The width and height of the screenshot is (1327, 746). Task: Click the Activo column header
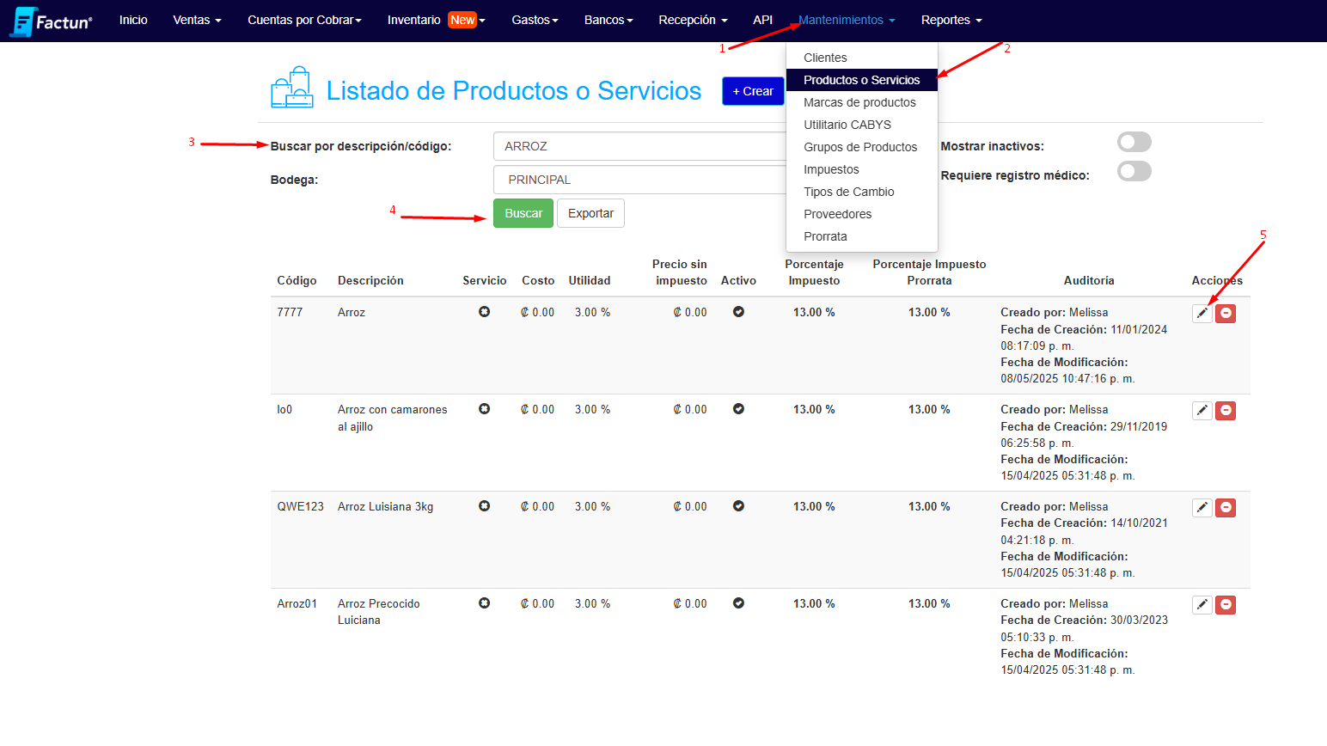pos(738,280)
